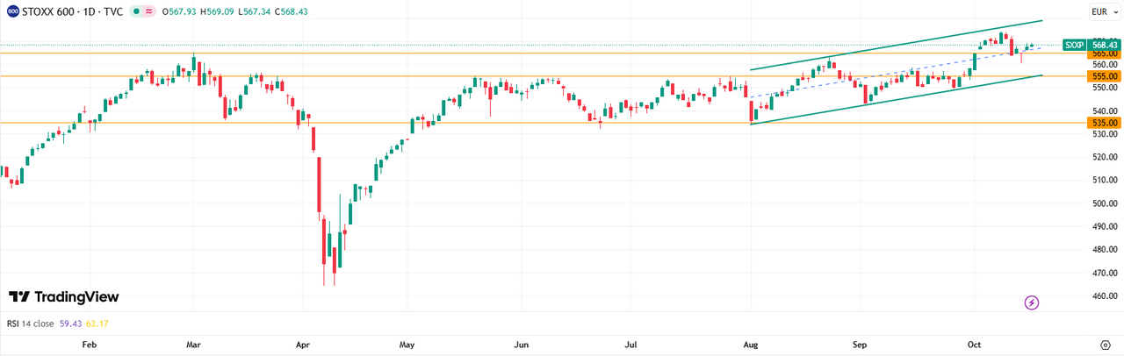The height and width of the screenshot is (356, 1124).
Task: Click the Feb label on time axis
Action: [89, 345]
